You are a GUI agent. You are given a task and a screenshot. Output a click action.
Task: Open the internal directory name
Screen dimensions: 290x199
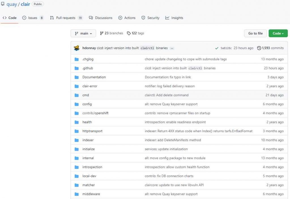click(88, 158)
